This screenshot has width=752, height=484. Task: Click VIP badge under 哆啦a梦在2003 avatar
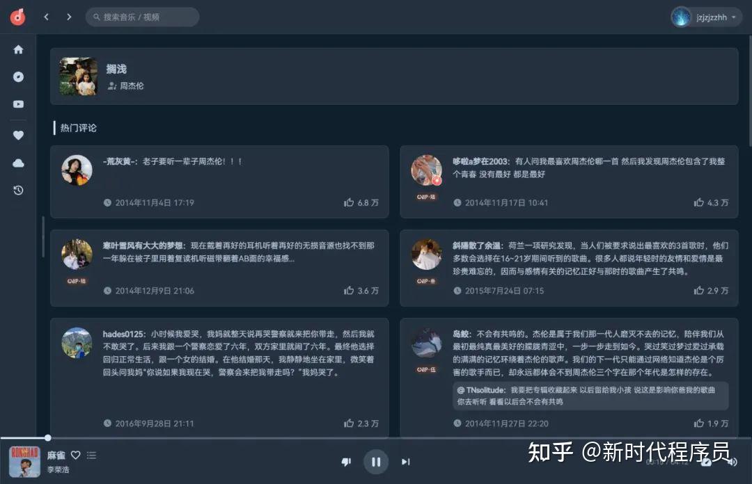point(426,197)
